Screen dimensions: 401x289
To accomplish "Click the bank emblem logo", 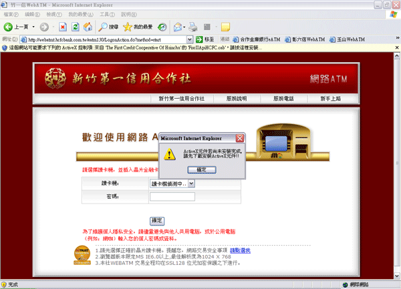I will pos(55,78).
